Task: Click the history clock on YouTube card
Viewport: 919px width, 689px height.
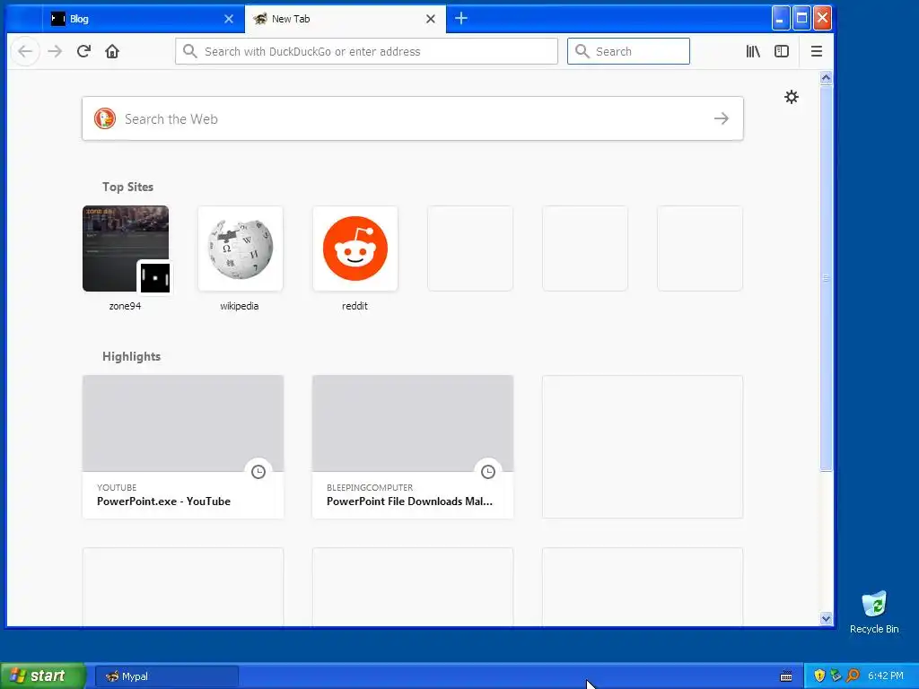Action: [x=258, y=472]
